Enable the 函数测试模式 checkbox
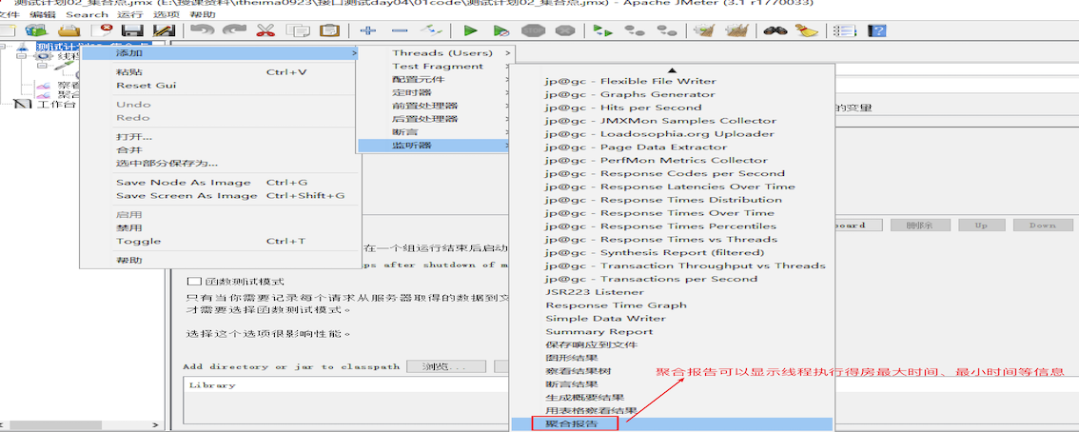Screen dimensions: 1079x432 point(194,282)
